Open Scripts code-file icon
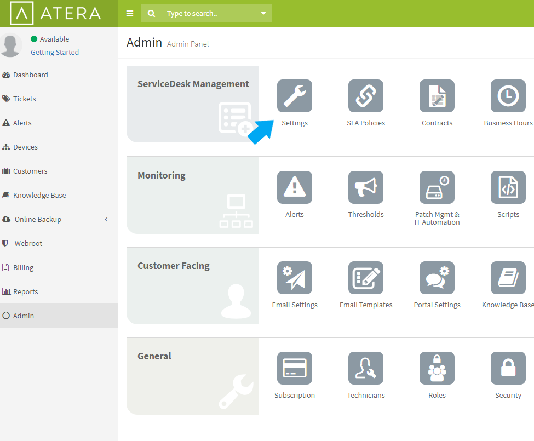This screenshot has height=441, width=534. pyautogui.click(x=508, y=187)
